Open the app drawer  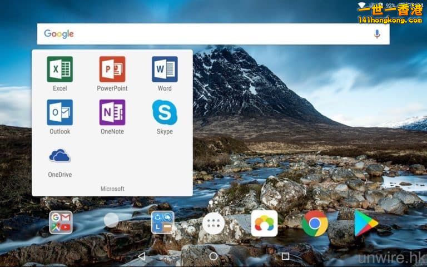[213, 224]
